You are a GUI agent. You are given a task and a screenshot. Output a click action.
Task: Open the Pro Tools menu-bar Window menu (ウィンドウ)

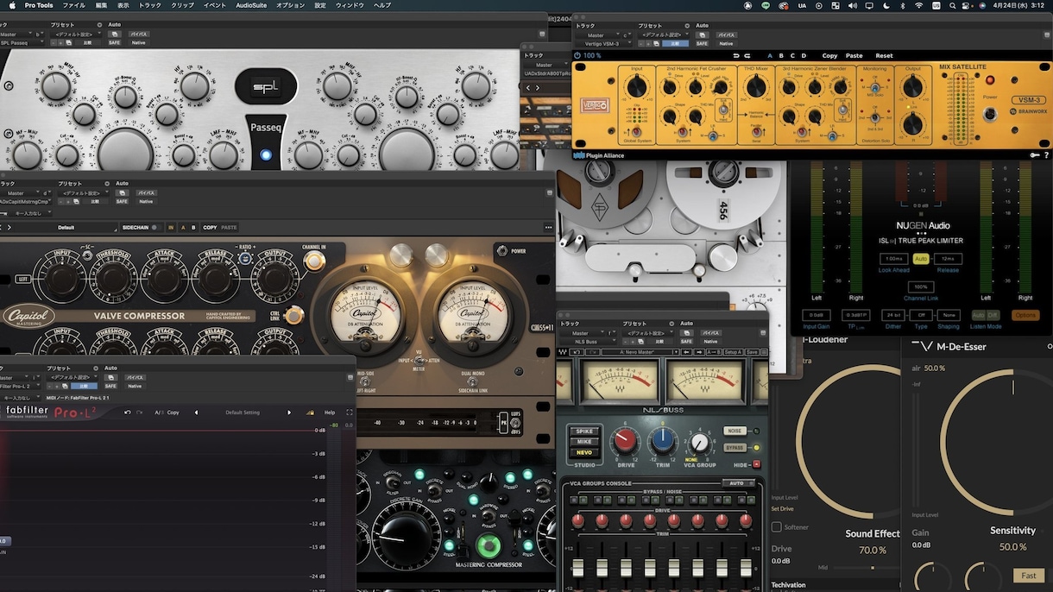point(350,5)
